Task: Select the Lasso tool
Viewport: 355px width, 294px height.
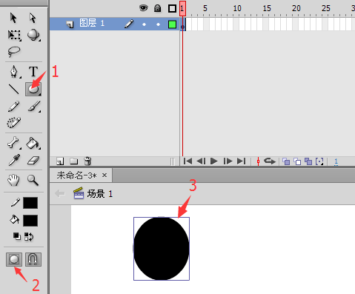Action: pos(14,52)
